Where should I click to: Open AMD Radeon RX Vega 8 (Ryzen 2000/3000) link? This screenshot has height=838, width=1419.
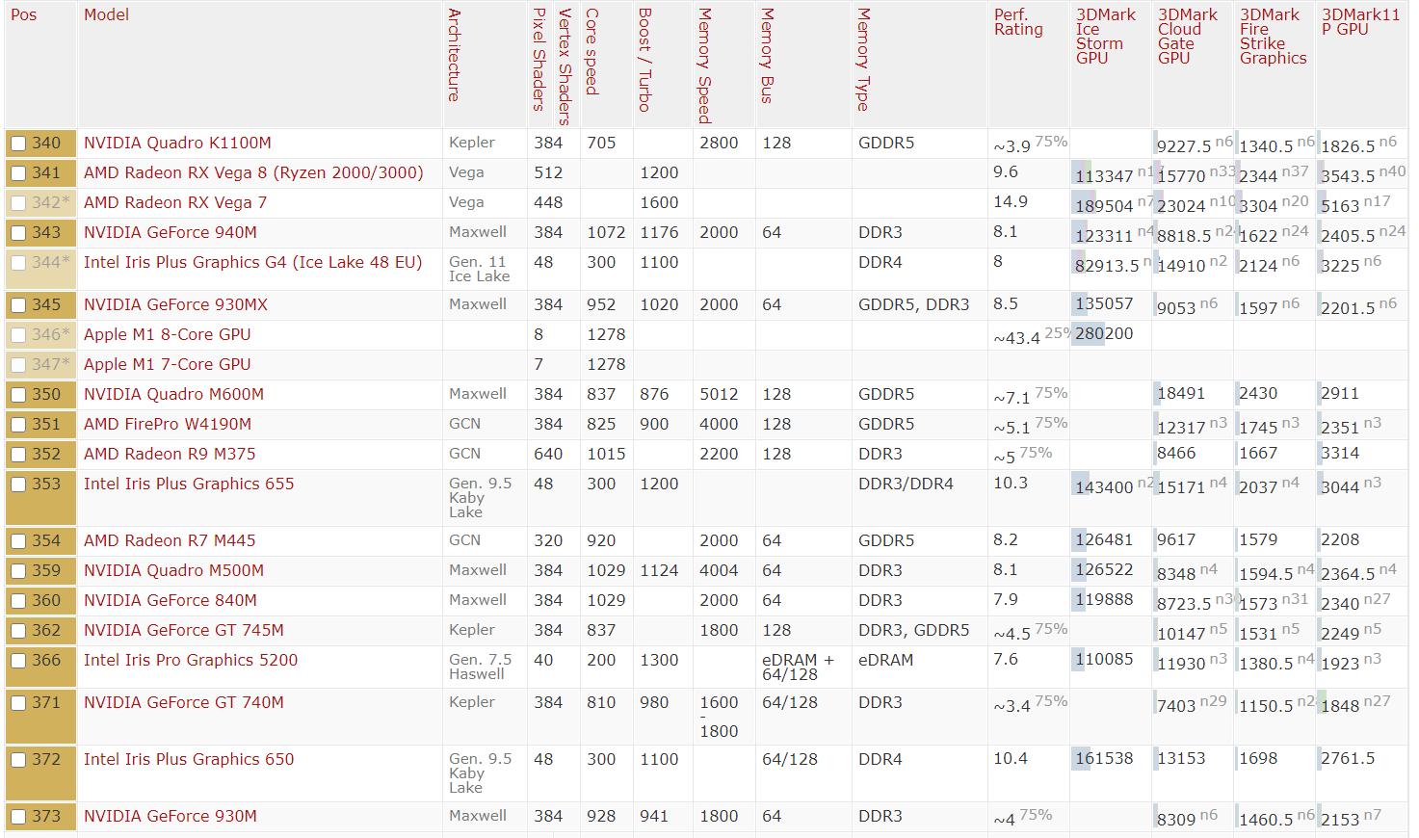click(253, 172)
